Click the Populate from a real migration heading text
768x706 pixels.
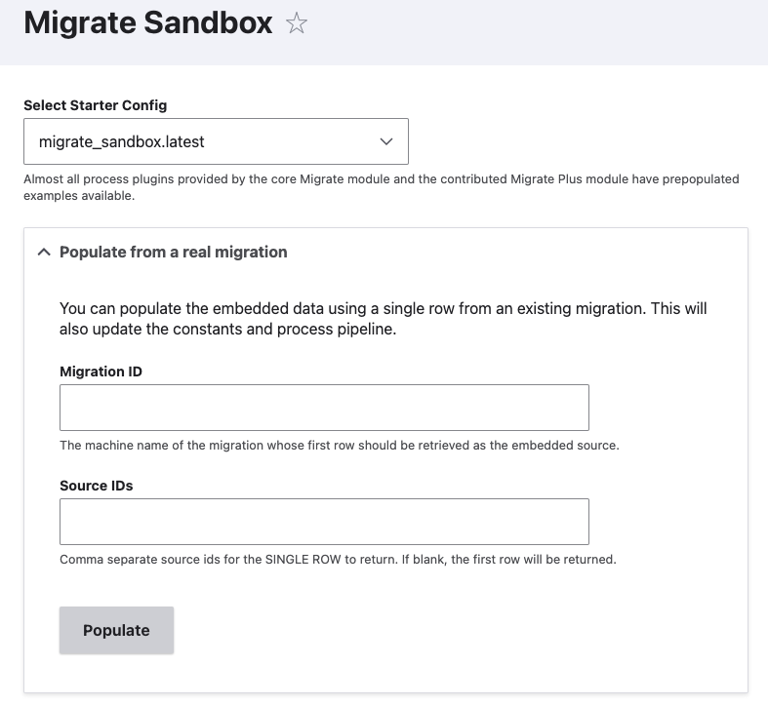point(174,253)
